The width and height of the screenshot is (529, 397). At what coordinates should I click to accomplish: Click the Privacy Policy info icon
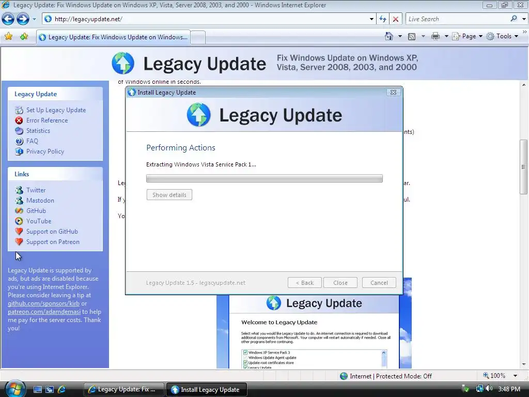19,151
